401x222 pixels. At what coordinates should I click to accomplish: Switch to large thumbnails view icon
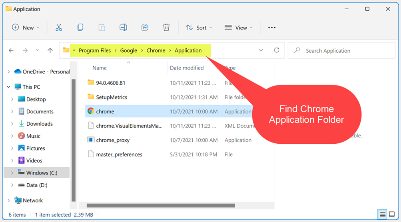coord(392,214)
